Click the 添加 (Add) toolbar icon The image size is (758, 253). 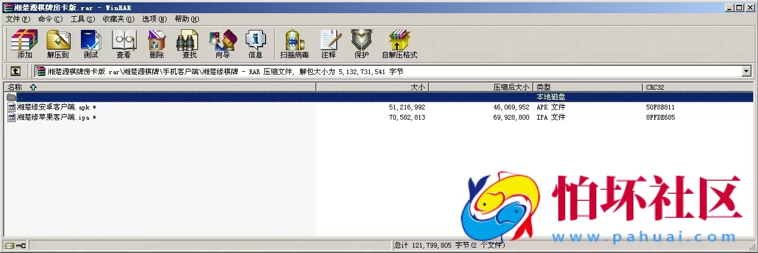[x=25, y=44]
